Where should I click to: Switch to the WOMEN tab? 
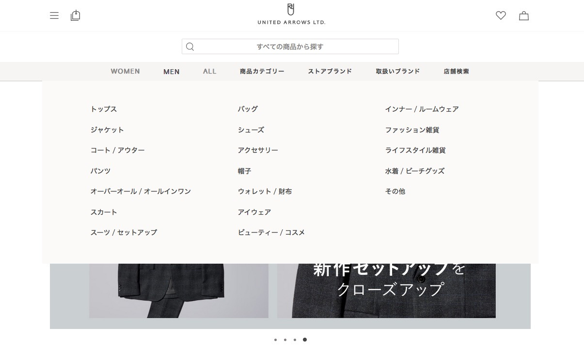pyautogui.click(x=125, y=71)
